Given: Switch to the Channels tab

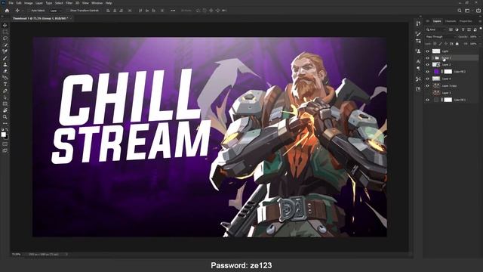Looking at the screenshot, I should point(451,21).
